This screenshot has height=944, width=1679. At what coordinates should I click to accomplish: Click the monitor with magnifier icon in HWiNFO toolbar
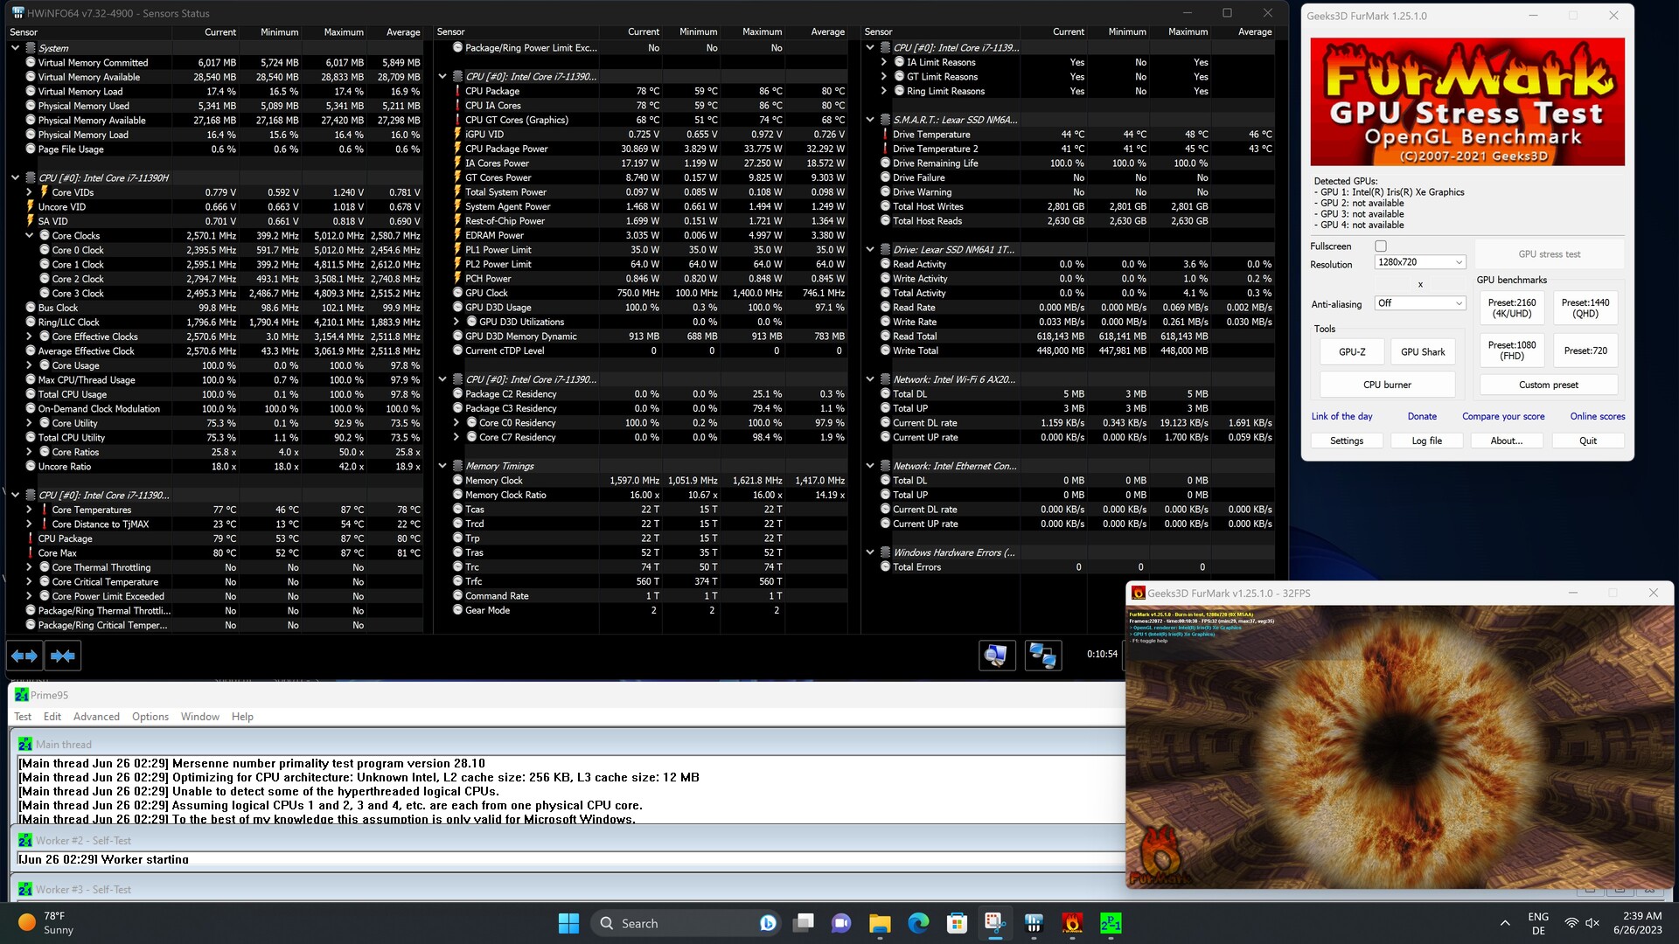click(x=996, y=655)
